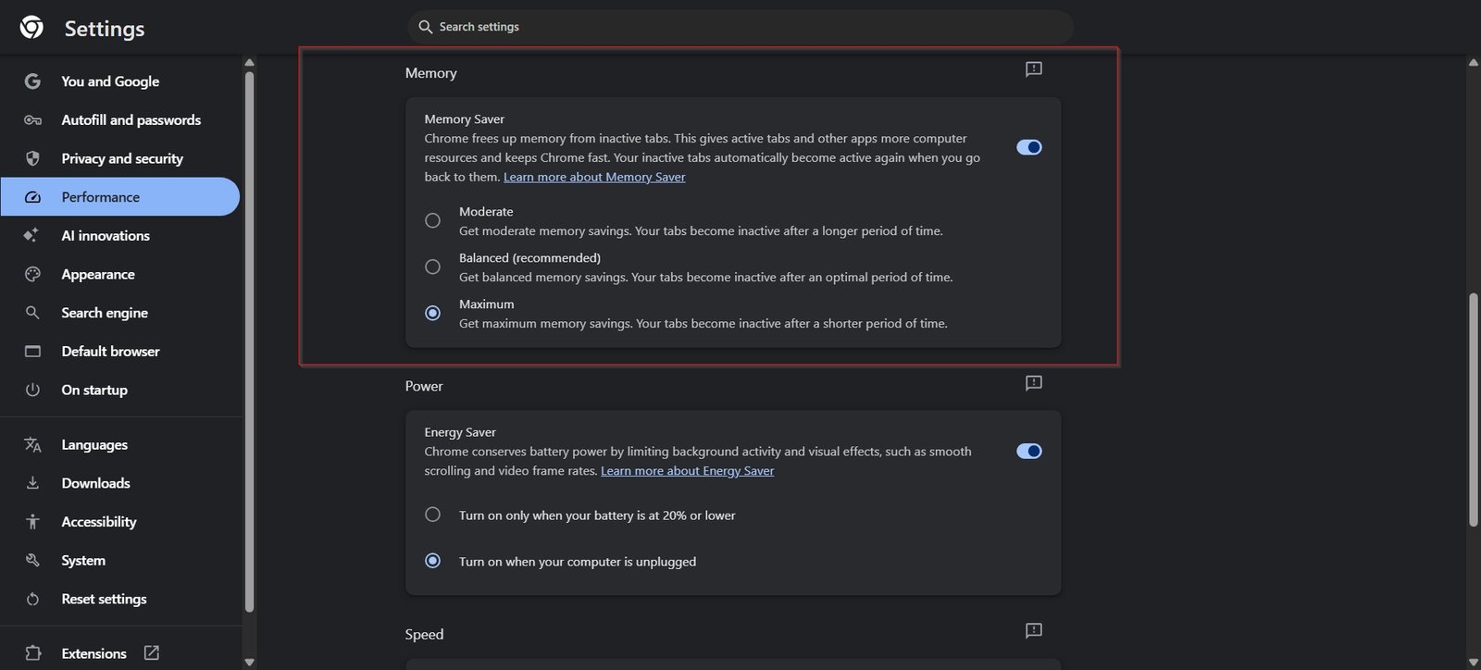Click the sparkle icon for AI innovations

(31, 235)
